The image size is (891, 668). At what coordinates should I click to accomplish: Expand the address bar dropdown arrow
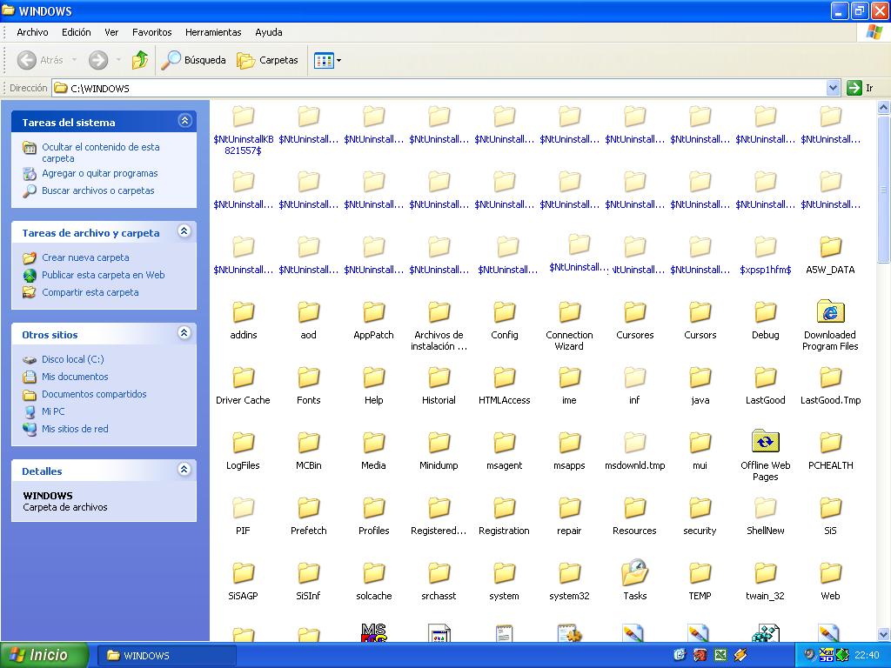[x=833, y=88]
